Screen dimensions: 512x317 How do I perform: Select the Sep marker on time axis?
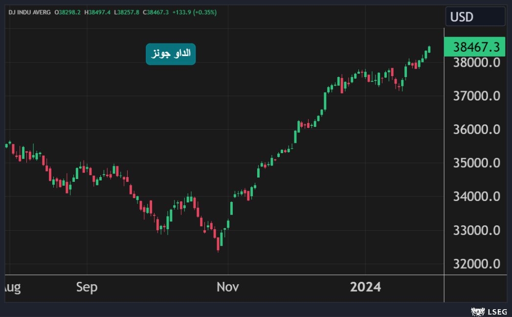click(87, 287)
